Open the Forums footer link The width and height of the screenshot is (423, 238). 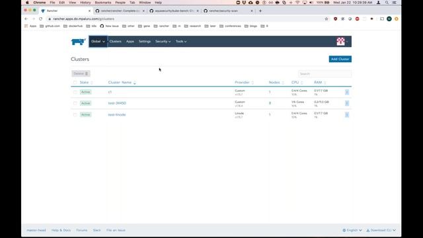[x=82, y=230]
